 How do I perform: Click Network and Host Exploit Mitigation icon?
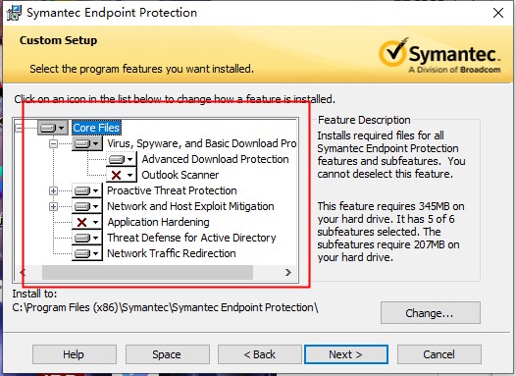click(x=87, y=206)
